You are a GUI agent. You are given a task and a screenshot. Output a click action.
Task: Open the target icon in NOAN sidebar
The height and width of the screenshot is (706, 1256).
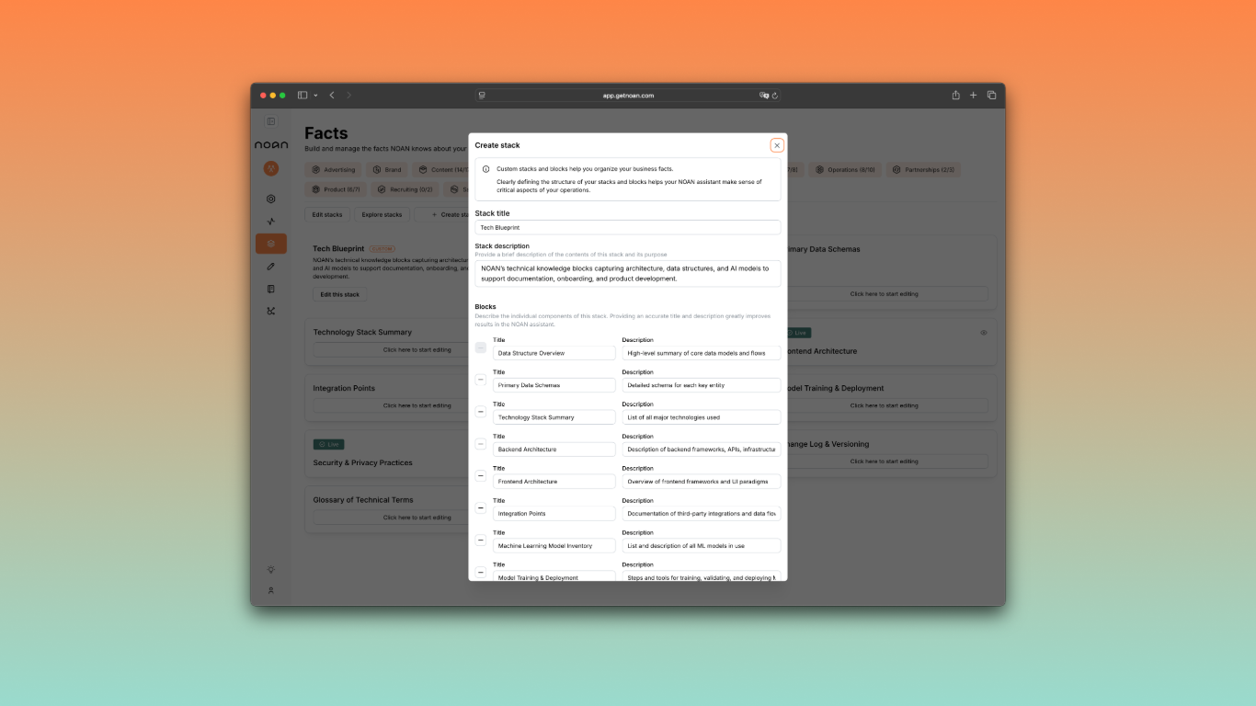pos(271,199)
